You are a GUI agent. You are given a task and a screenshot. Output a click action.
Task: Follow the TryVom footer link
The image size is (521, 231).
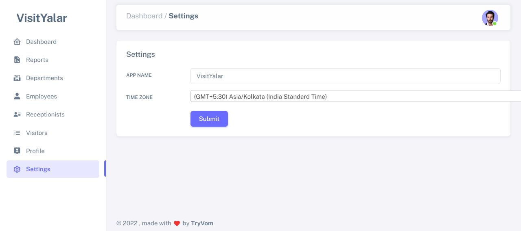pyautogui.click(x=202, y=223)
